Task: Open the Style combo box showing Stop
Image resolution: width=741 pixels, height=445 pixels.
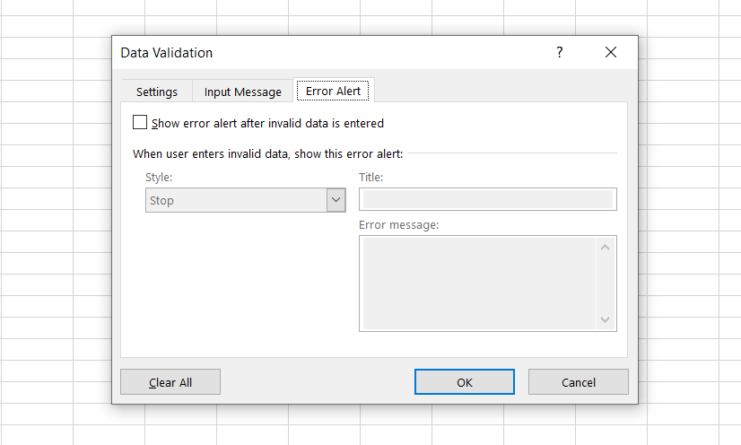Action: pos(236,200)
